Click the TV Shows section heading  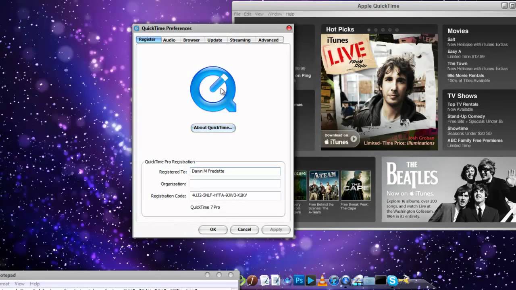[462, 96]
